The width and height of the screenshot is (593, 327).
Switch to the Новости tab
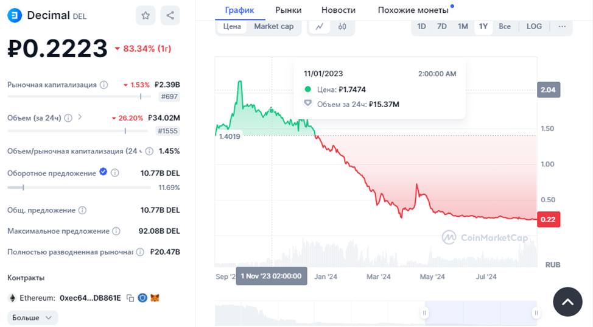339,10
